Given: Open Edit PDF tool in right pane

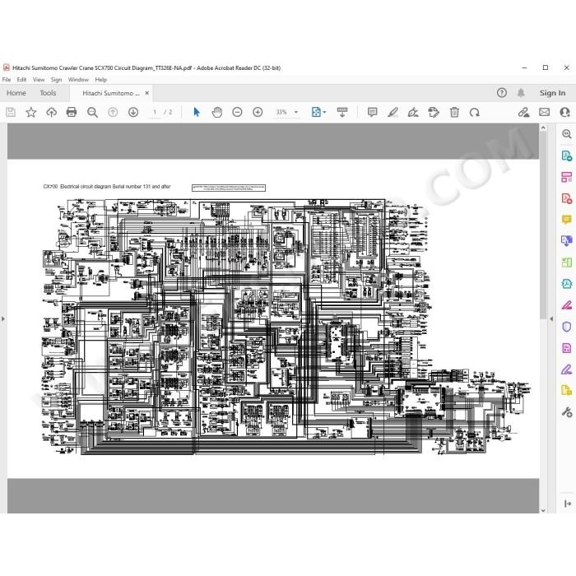Looking at the screenshot, I should pos(566,177).
